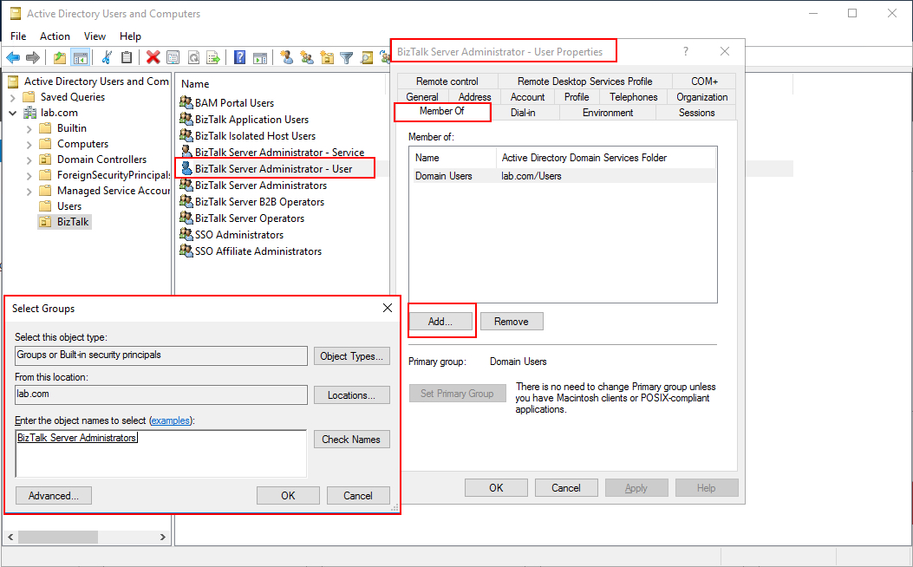The height and width of the screenshot is (567, 913).
Task: Open the COM+ tab
Action: [704, 81]
